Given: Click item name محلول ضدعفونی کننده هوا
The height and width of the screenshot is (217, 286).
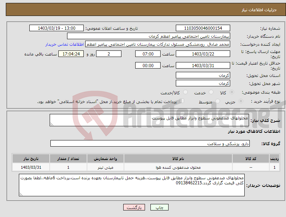Looking at the screenshot, I should (x=178, y=167).
